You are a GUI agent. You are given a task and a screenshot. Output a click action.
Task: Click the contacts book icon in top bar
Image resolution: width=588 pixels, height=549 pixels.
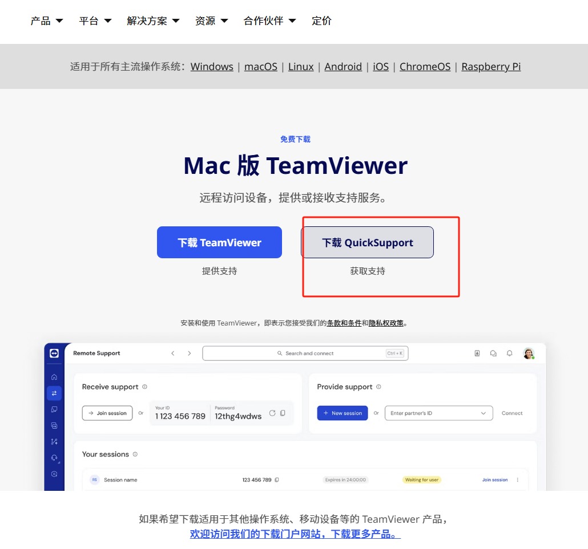tap(477, 353)
